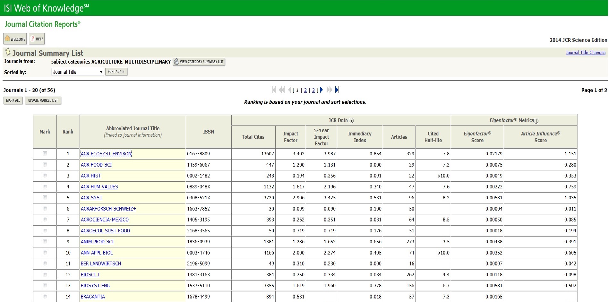Mark the BIOSYST ENG checkbox
Image resolution: width=609 pixels, height=302 pixels.
coord(45,285)
